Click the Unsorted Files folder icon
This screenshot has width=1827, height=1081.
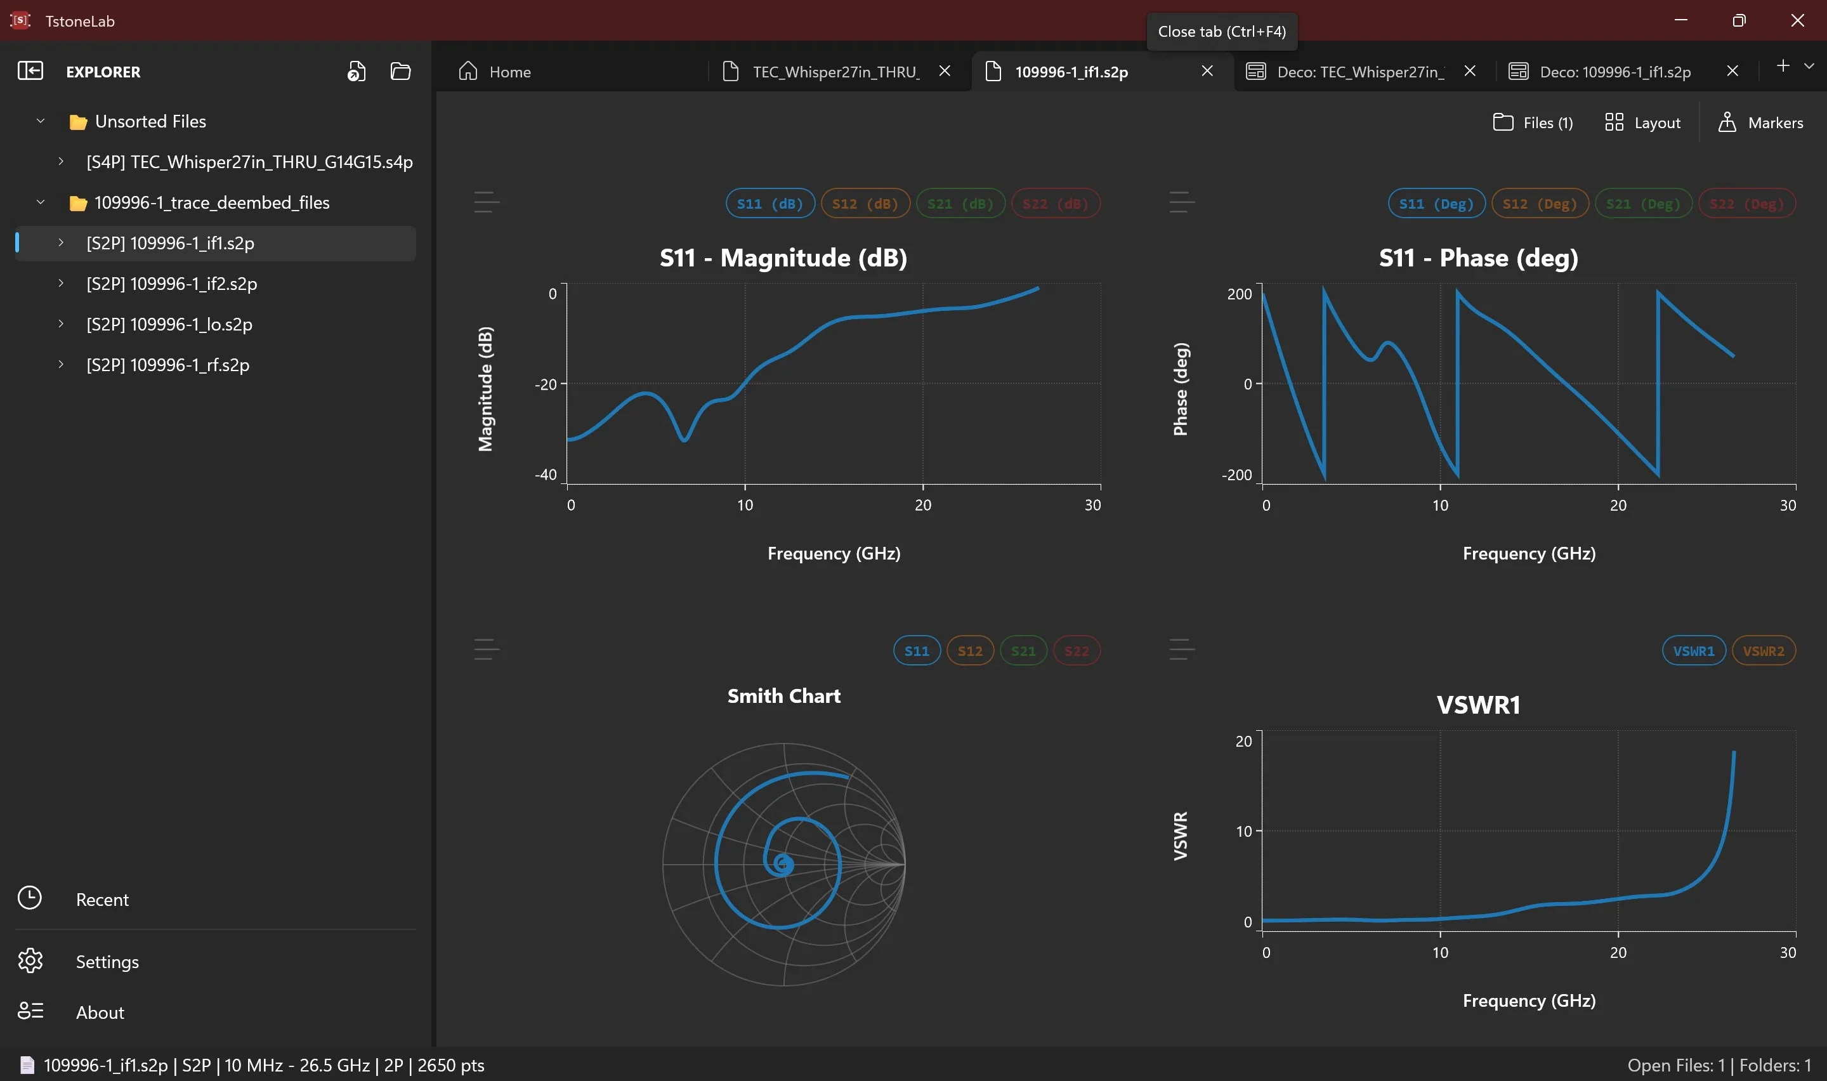[78, 122]
